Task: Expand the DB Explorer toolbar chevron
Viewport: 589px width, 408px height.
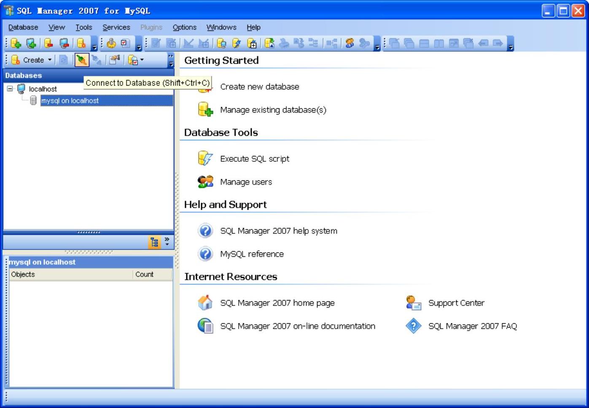Action: click(x=171, y=60)
